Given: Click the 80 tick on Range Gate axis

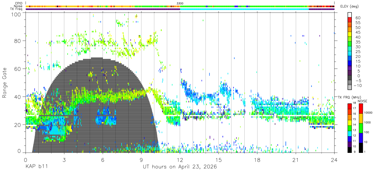Looking at the screenshot, I should pyautogui.click(x=18, y=41).
